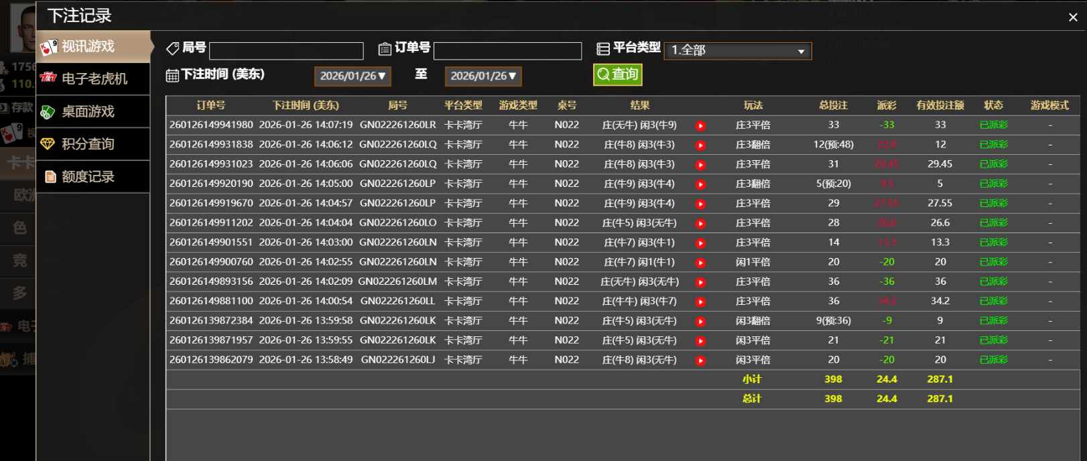Play video replay for order 260126149931838
The height and width of the screenshot is (461, 1087).
click(x=700, y=145)
